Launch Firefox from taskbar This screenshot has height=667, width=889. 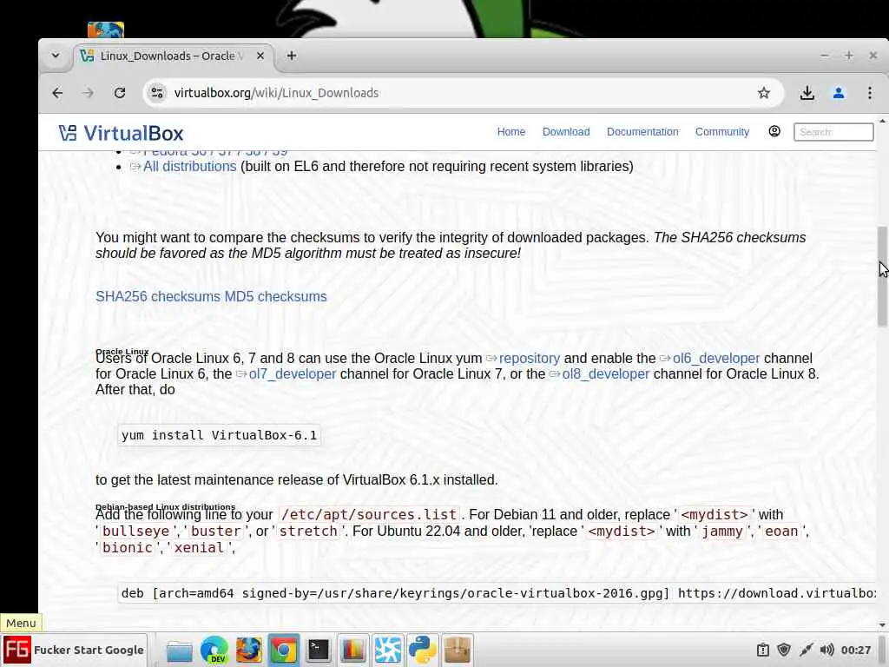pos(249,650)
